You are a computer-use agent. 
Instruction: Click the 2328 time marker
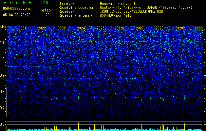click(159, 28)
